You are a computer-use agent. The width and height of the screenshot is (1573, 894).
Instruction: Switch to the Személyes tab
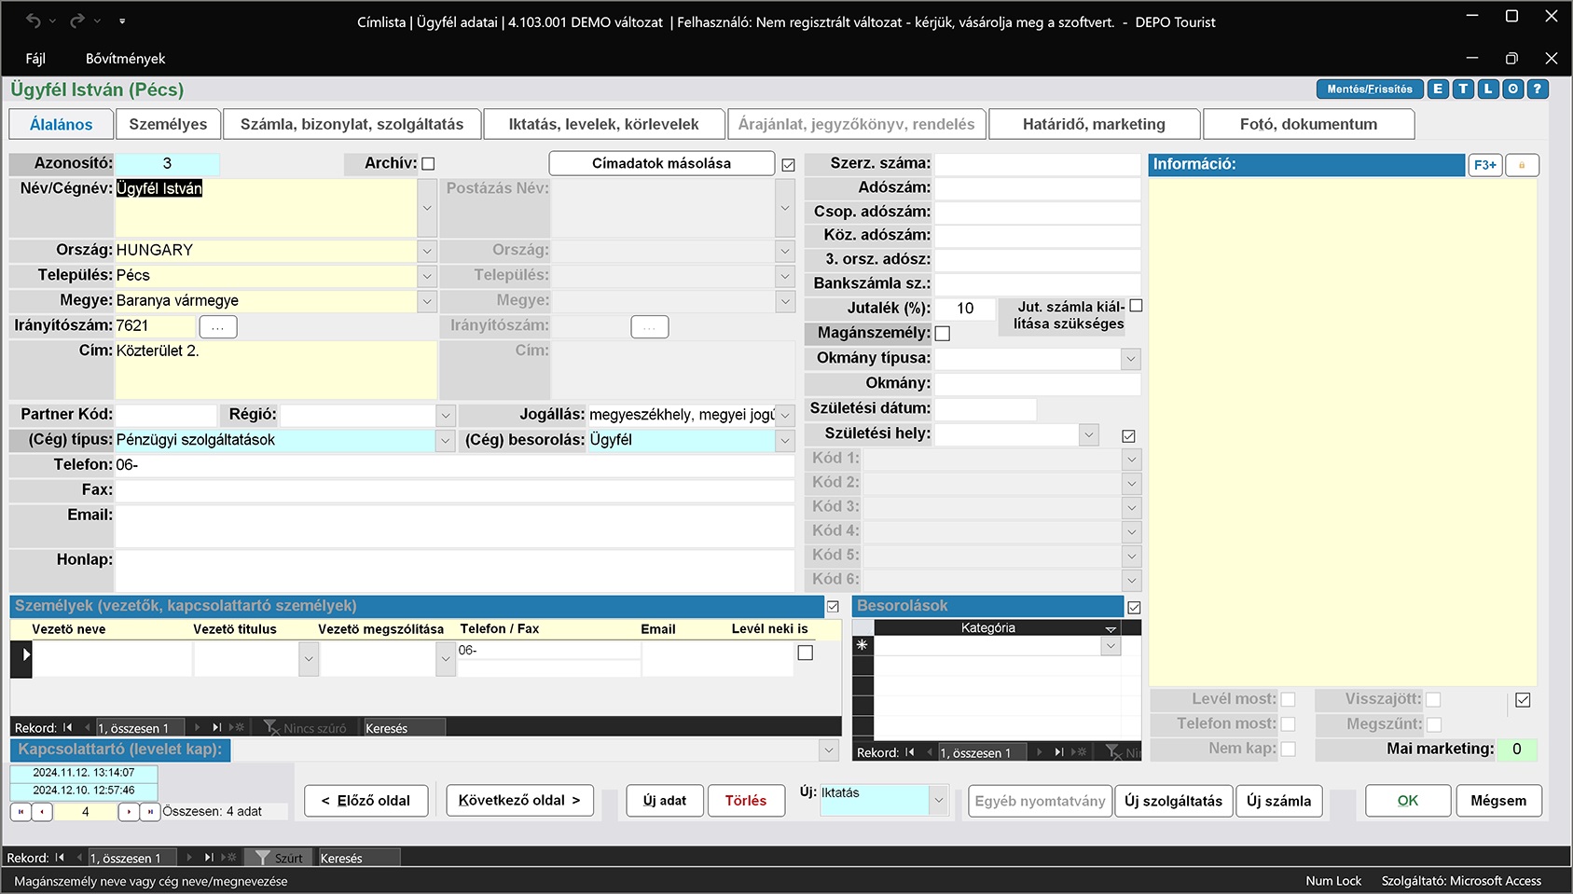tap(168, 124)
